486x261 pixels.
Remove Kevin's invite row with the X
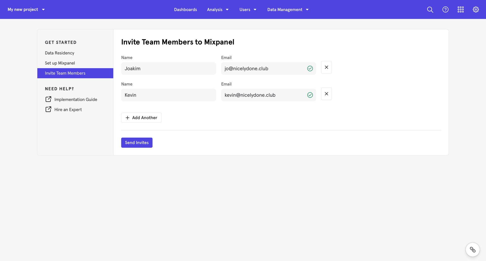click(326, 93)
